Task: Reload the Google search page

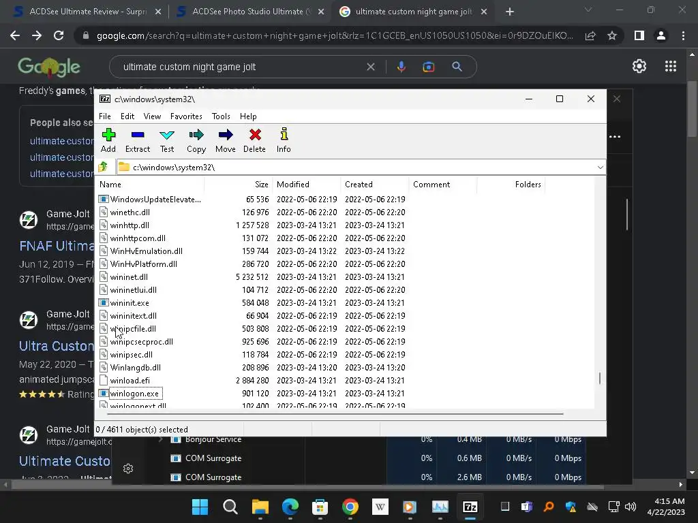Action: [59, 35]
